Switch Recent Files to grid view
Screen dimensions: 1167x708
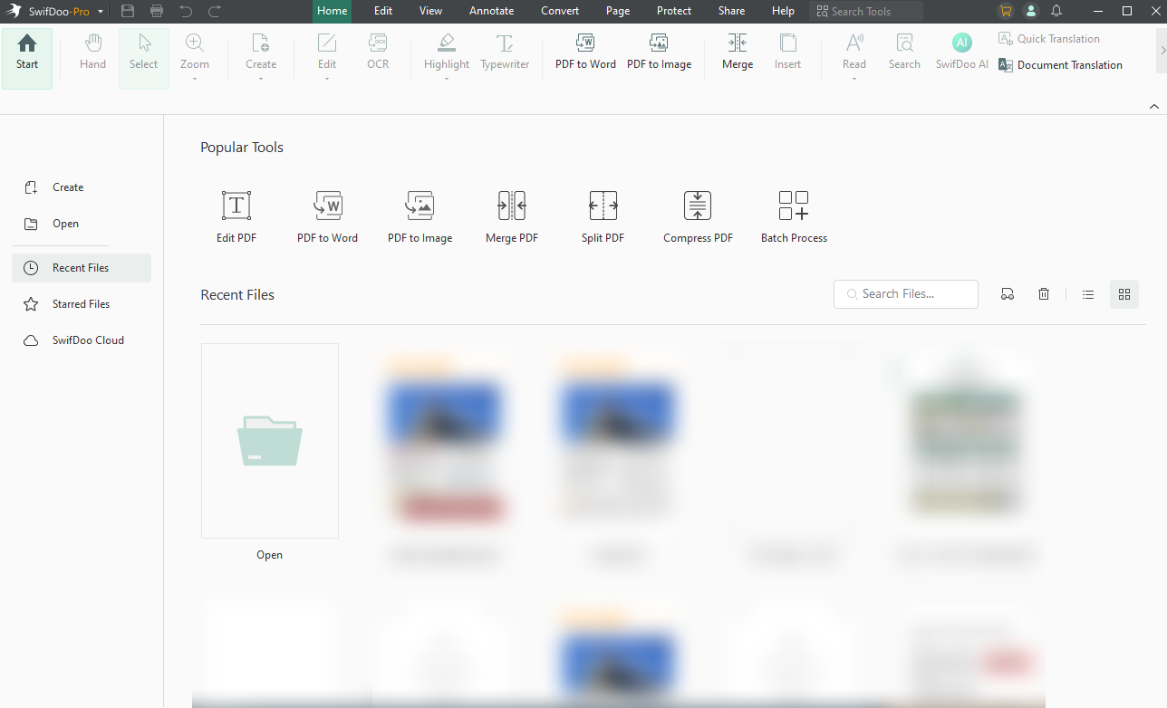1124,294
